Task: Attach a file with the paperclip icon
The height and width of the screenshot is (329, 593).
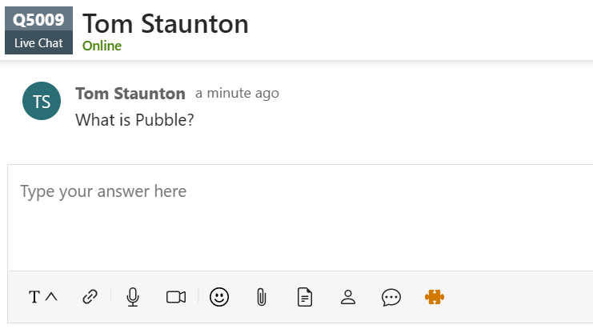Action: 261,297
